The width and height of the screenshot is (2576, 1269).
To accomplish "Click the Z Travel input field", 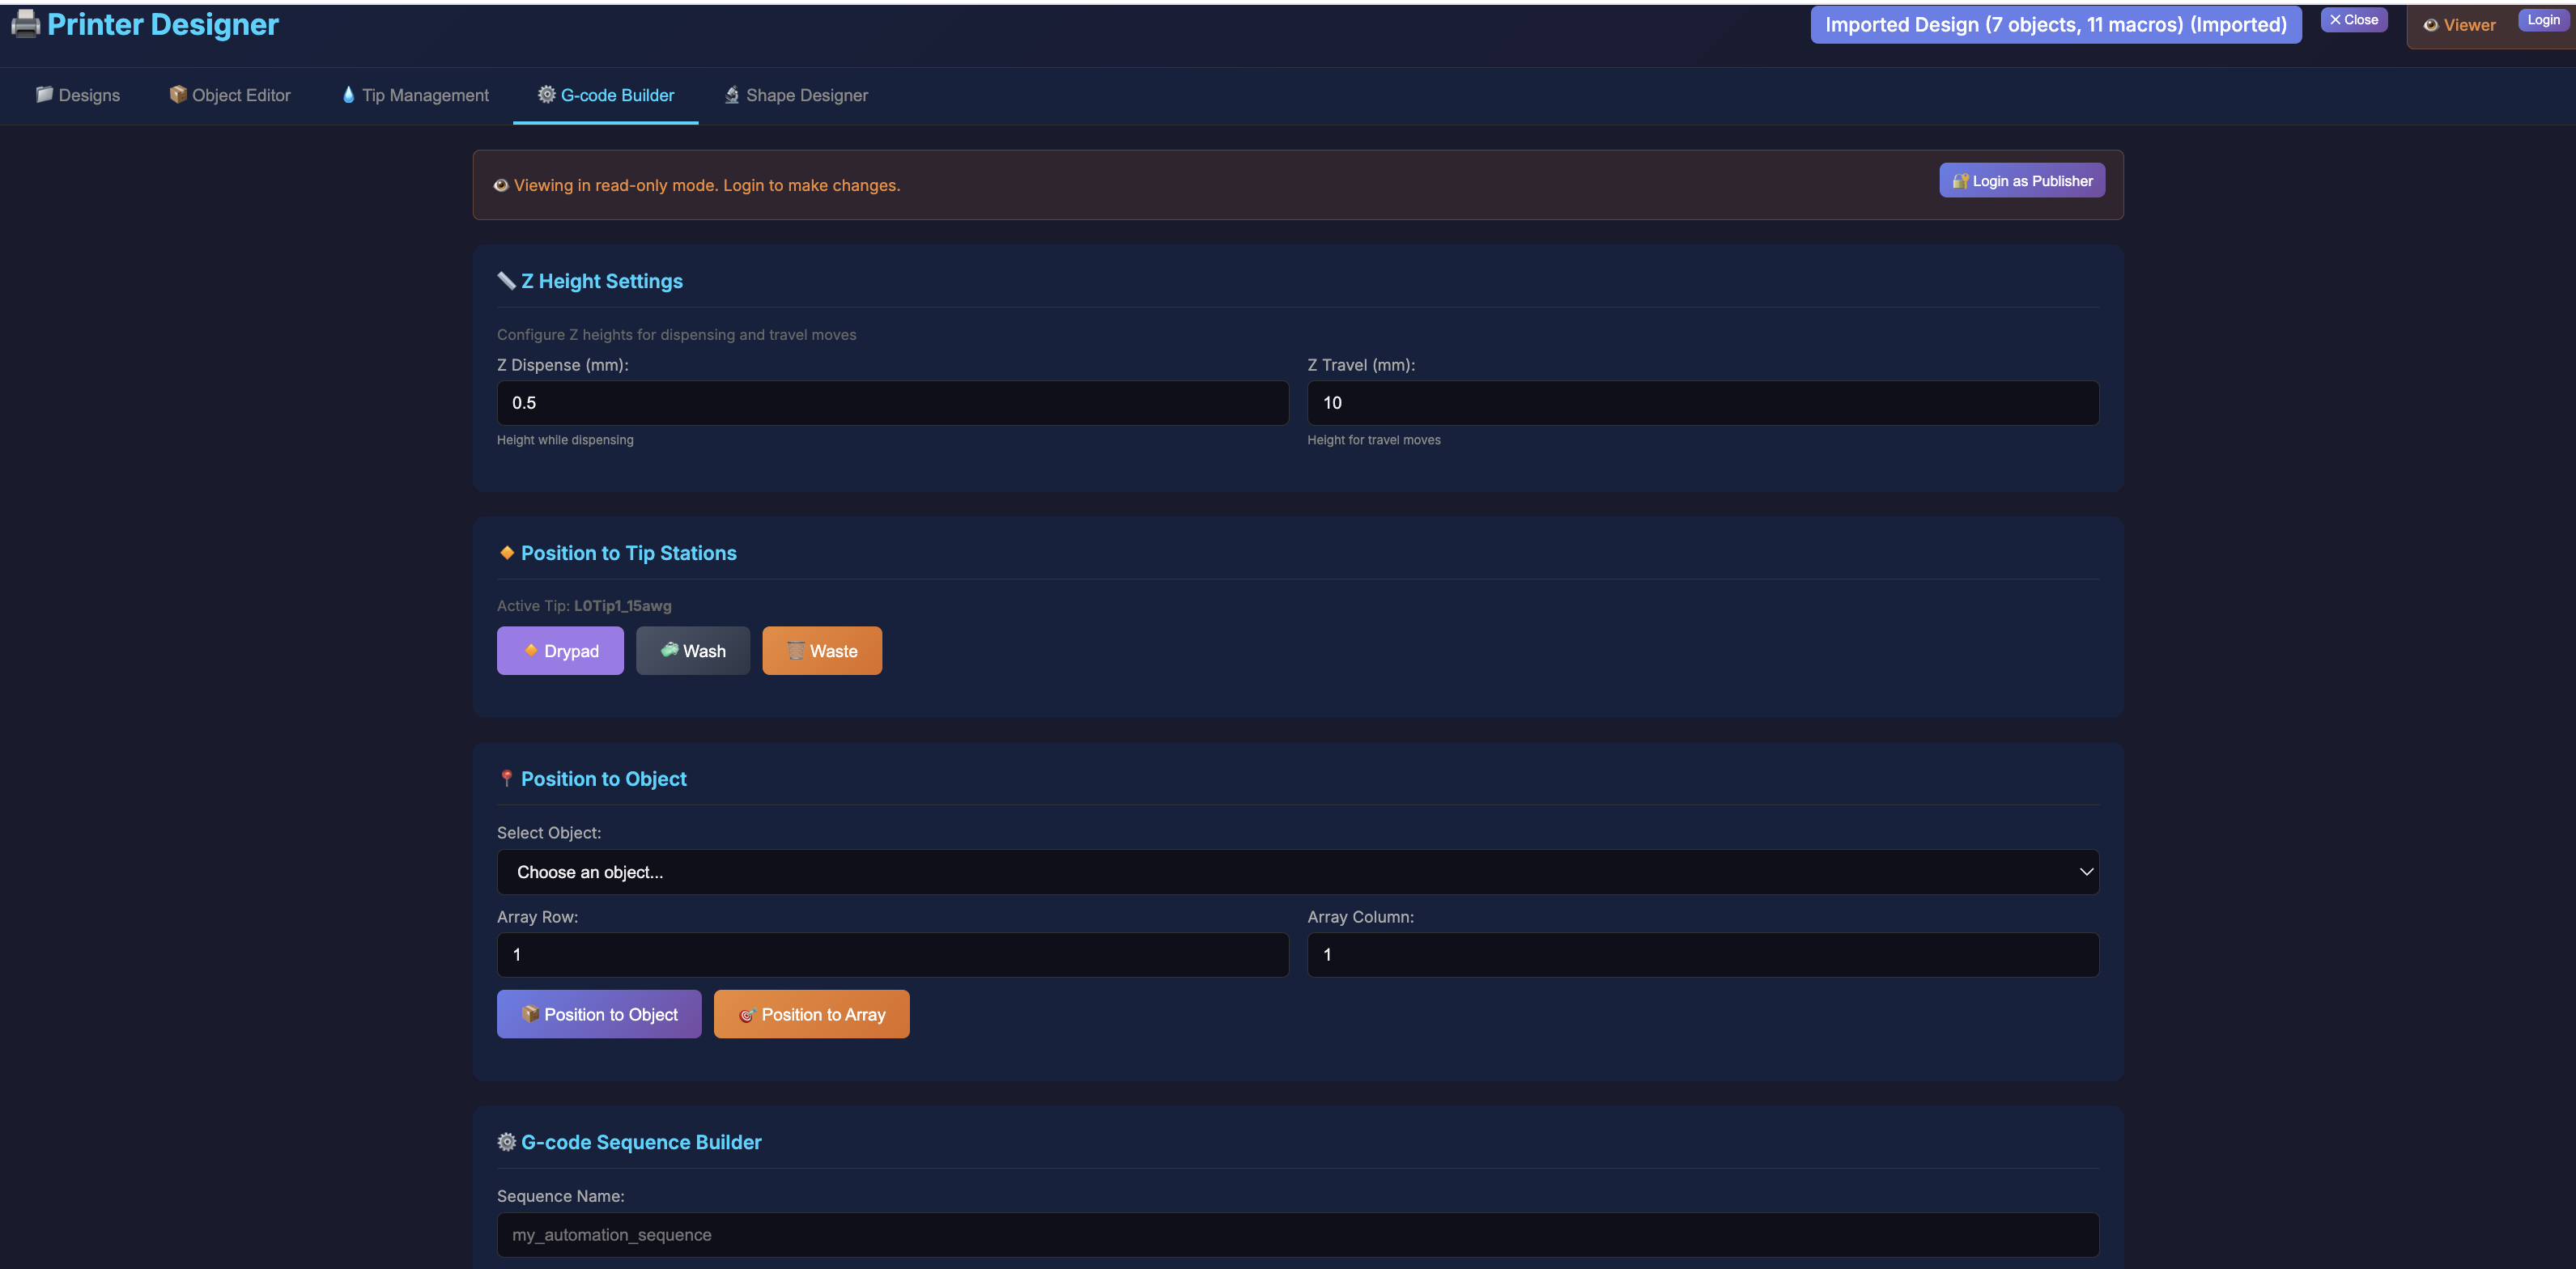I will [x=1702, y=403].
